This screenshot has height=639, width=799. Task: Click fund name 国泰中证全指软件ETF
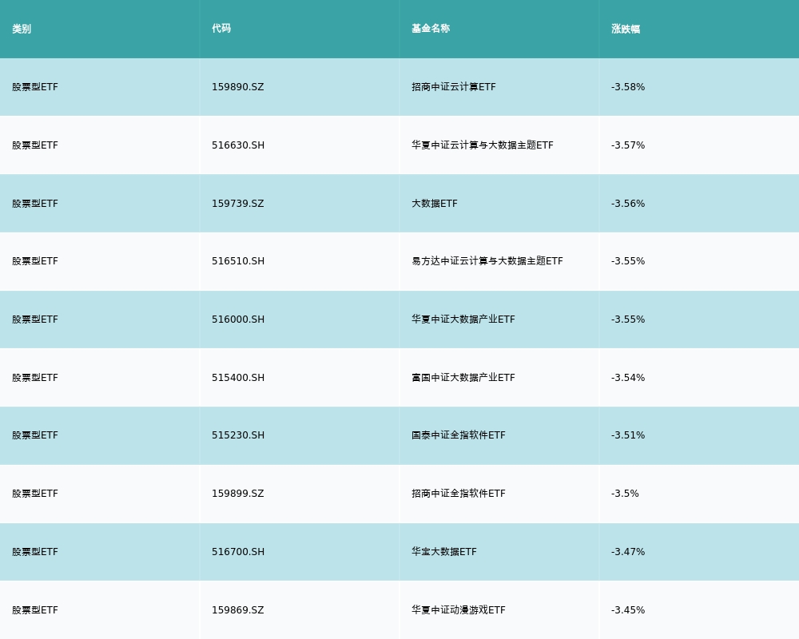[459, 435]
